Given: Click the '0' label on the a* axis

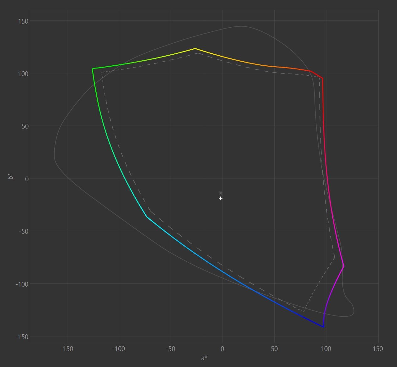Looking at the screenshot, I should coord(223,349).
